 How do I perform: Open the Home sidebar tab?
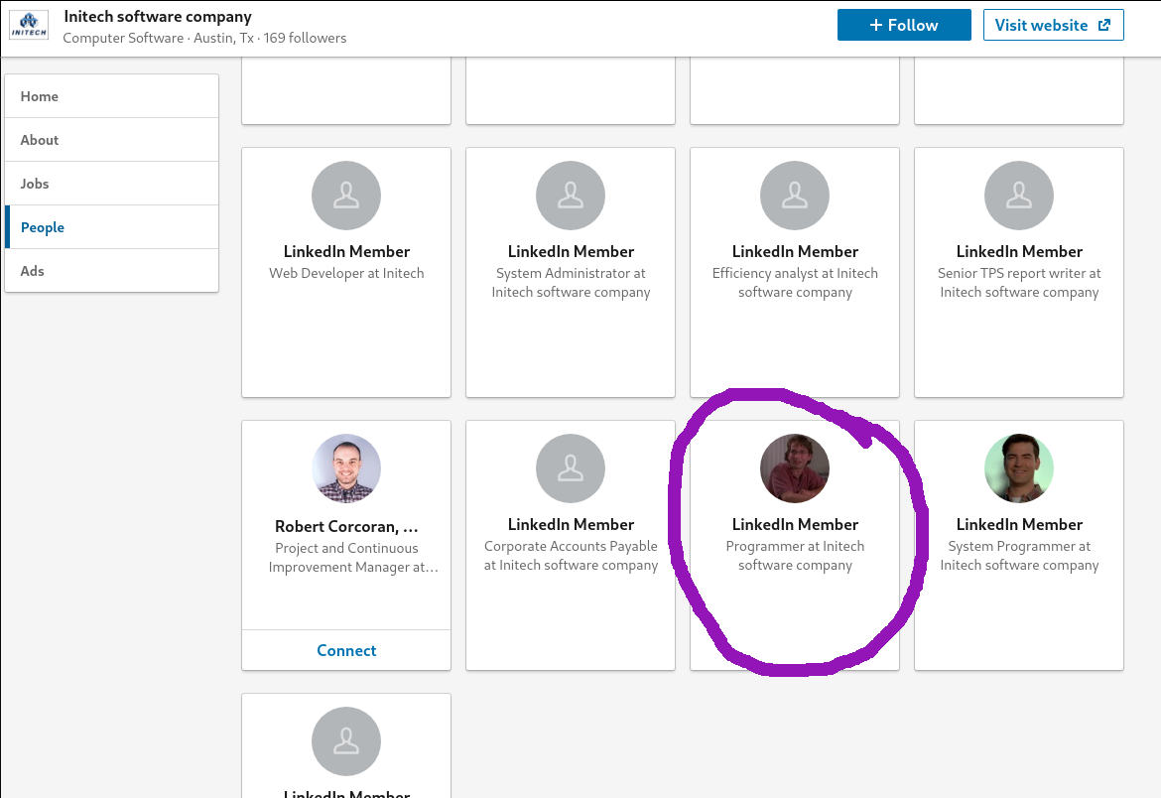click(111, 96)
